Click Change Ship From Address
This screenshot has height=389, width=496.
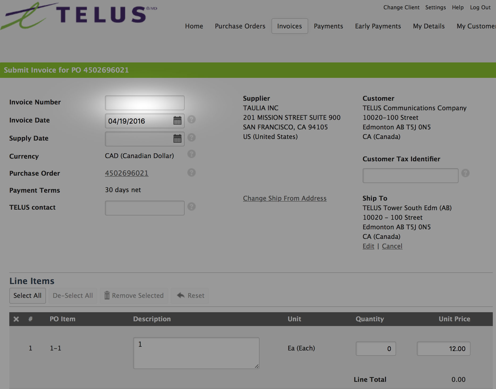[x=285, y=198]
